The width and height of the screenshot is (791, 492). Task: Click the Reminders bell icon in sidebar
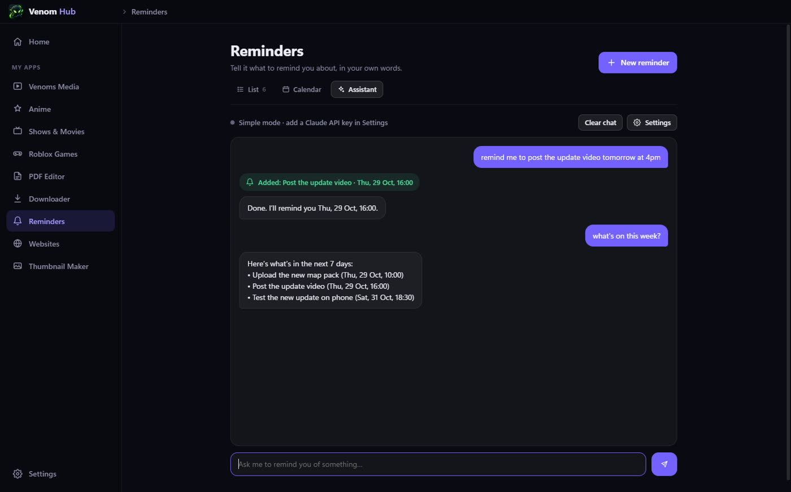[18, 221]
